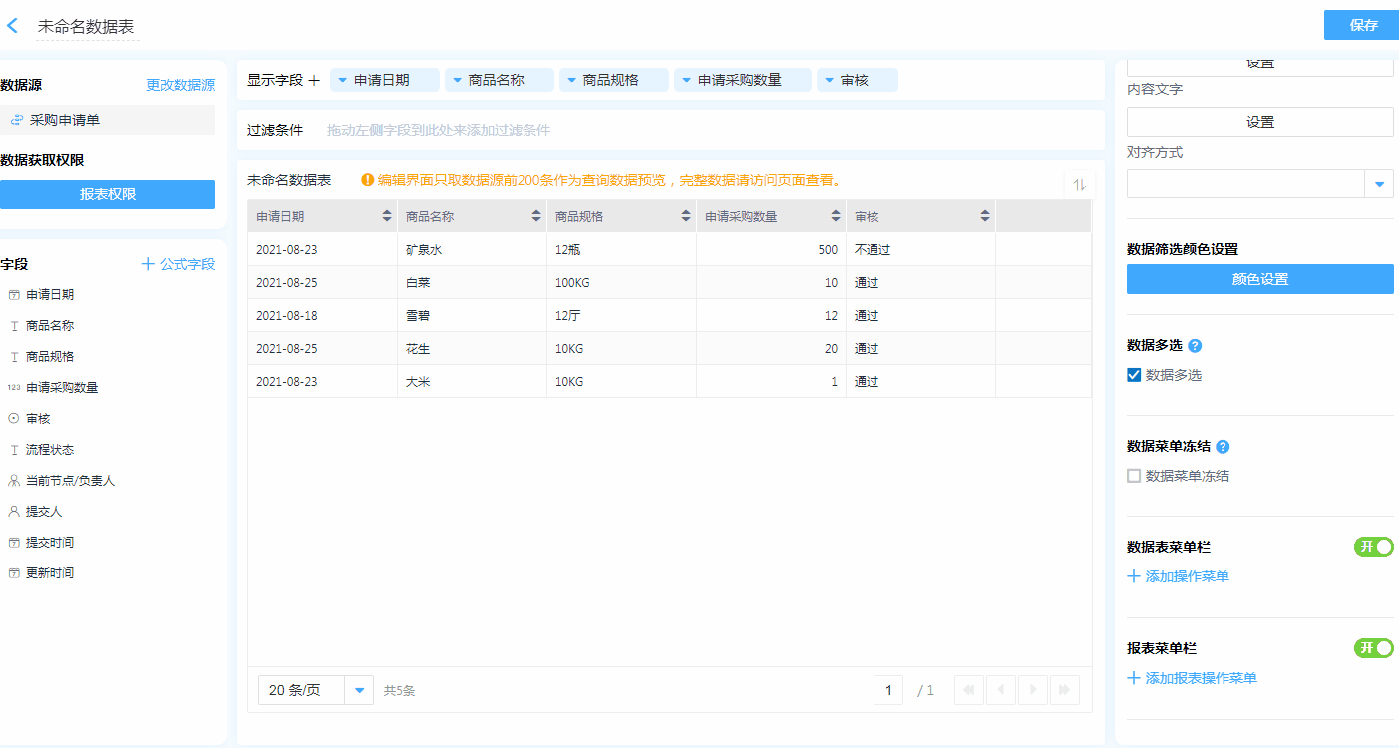The image size is (1399, 748).
Task: Turn off the 报表菜单栏 switch
Action: click(1373, 648)
